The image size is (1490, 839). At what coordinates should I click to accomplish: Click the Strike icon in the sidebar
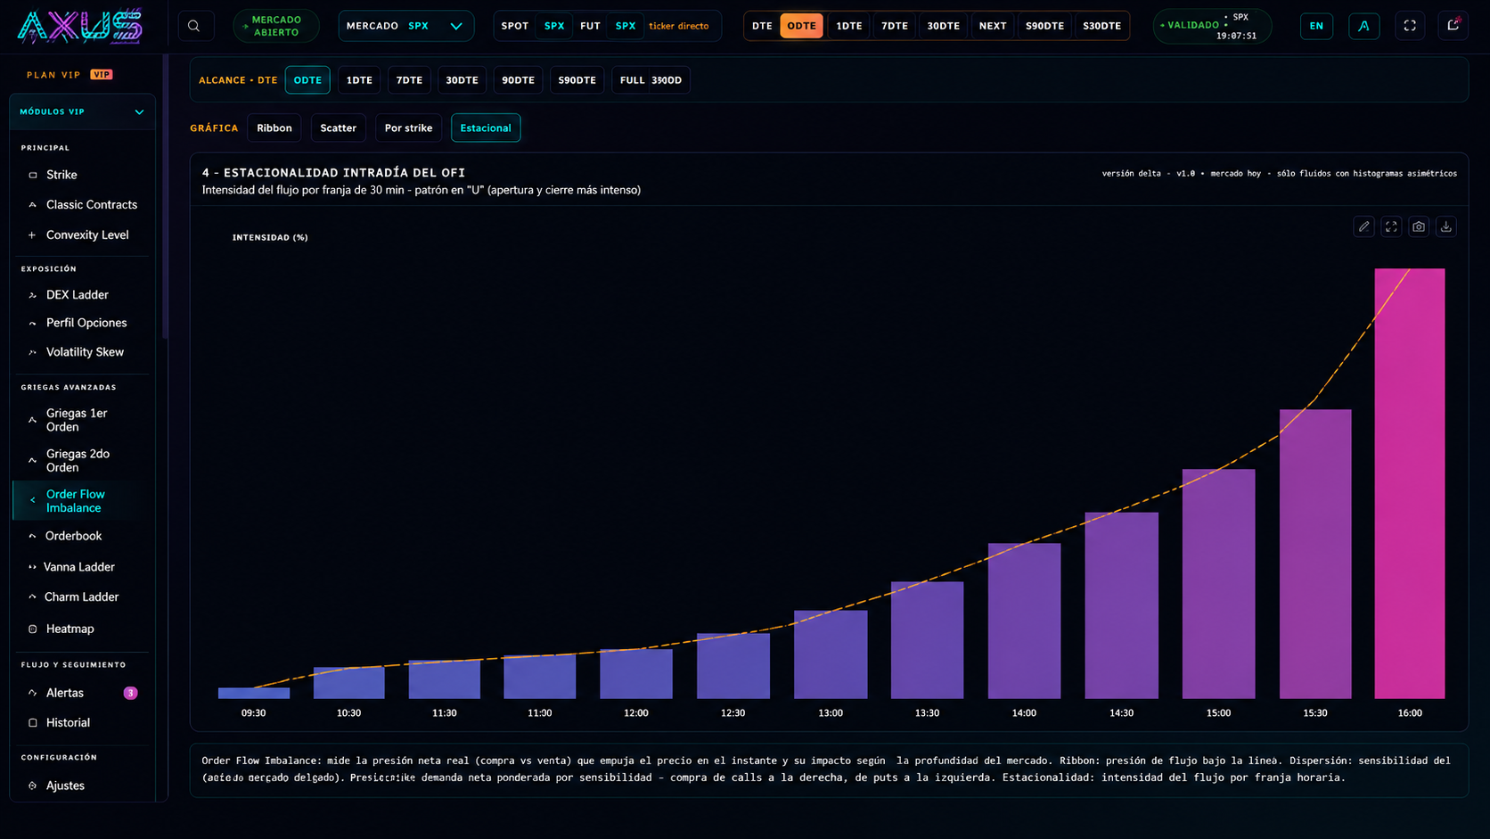tap(33, 175)
